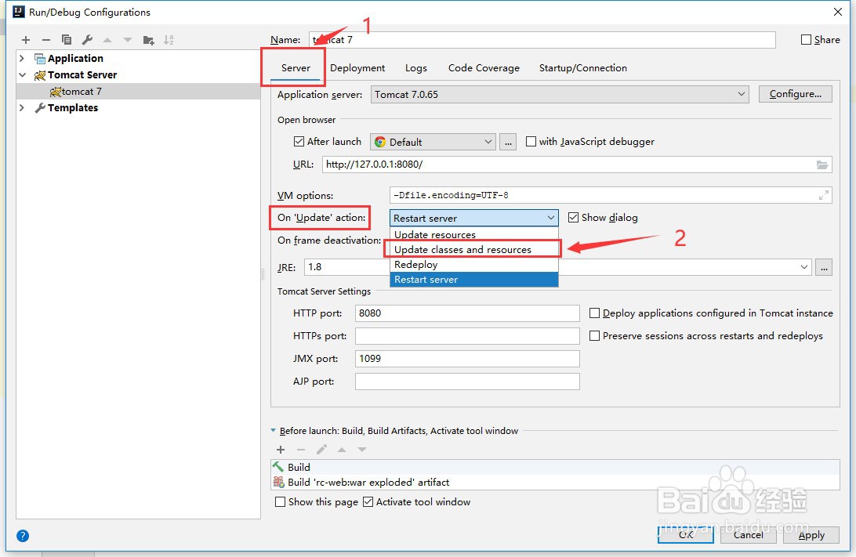Choose Update resources from dropdown list
Viewport: 856px width, 557px height.
point(473,234)
